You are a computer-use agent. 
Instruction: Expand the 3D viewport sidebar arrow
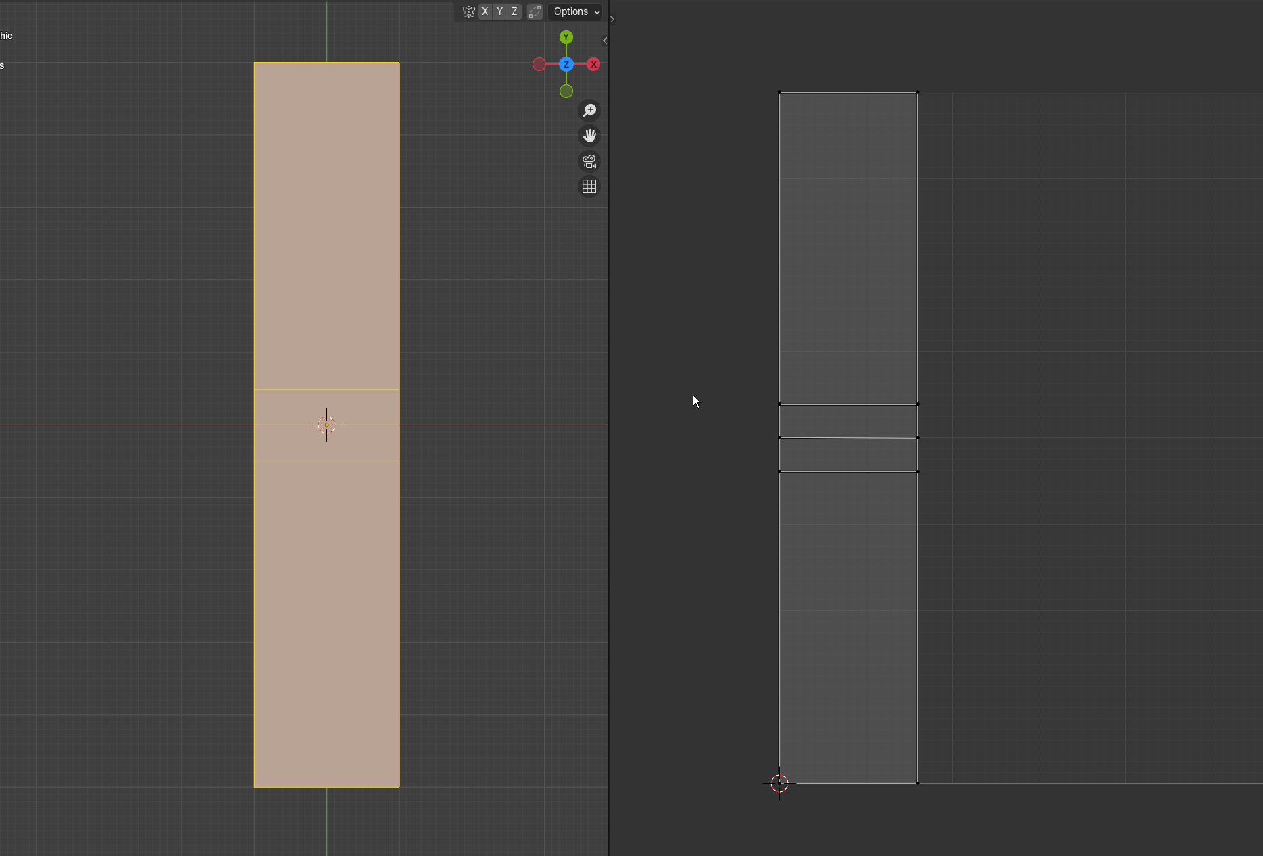(605, 41)
